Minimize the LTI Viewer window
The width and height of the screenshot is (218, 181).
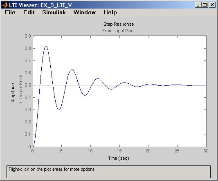pos(198,5)
